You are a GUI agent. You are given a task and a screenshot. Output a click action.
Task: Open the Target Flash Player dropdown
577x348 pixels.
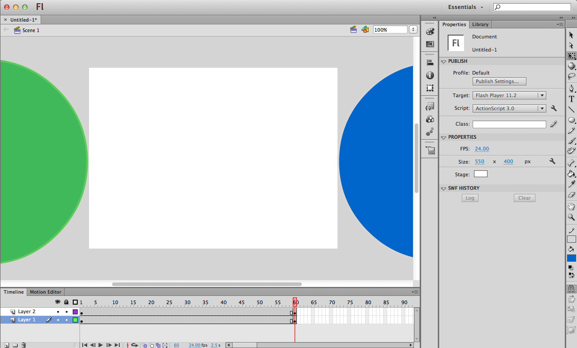tap(509, 95)
